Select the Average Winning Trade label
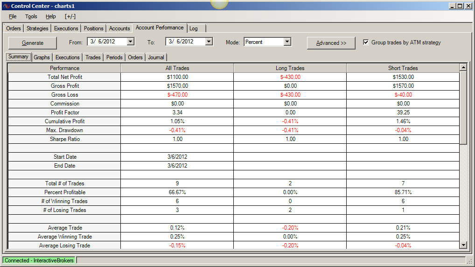Viewport: 475px width, 267px height. (x=64, y=237)
